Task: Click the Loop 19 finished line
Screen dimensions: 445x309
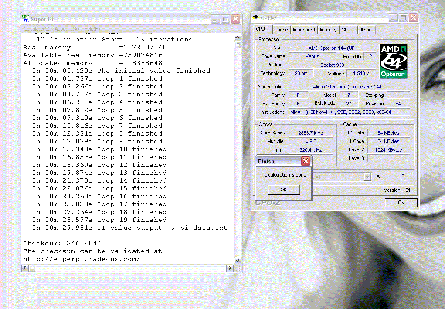Action: tap(99, 220)
